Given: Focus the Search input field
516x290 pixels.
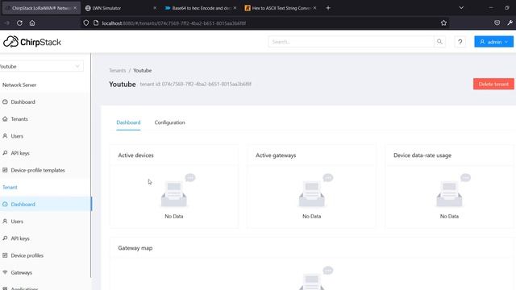Looking at the screenshot, I should (x=351, y=42).
